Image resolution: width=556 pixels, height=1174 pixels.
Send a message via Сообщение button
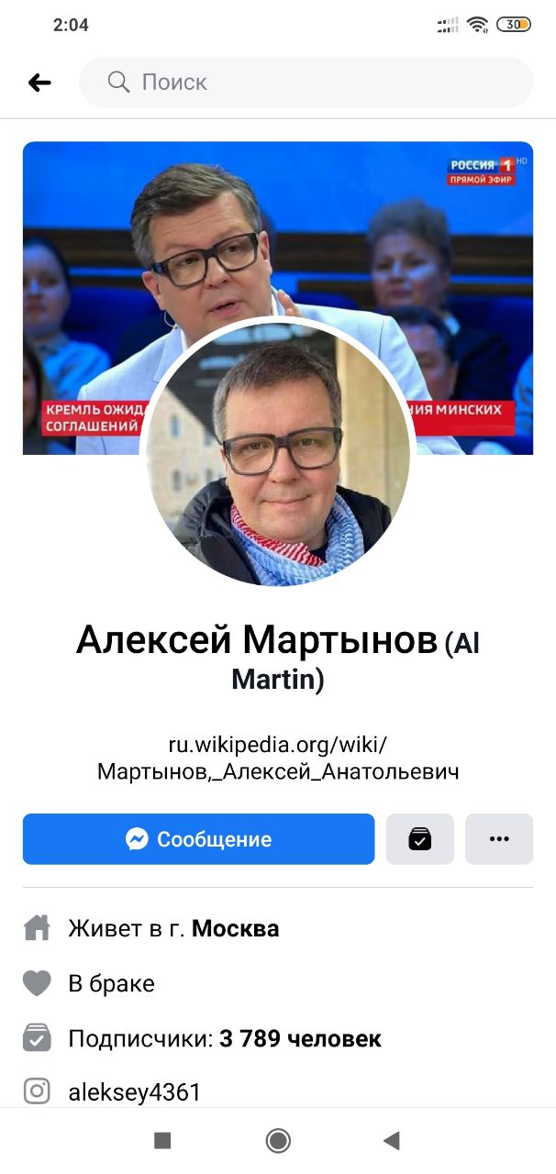click(x=199, y=839)
